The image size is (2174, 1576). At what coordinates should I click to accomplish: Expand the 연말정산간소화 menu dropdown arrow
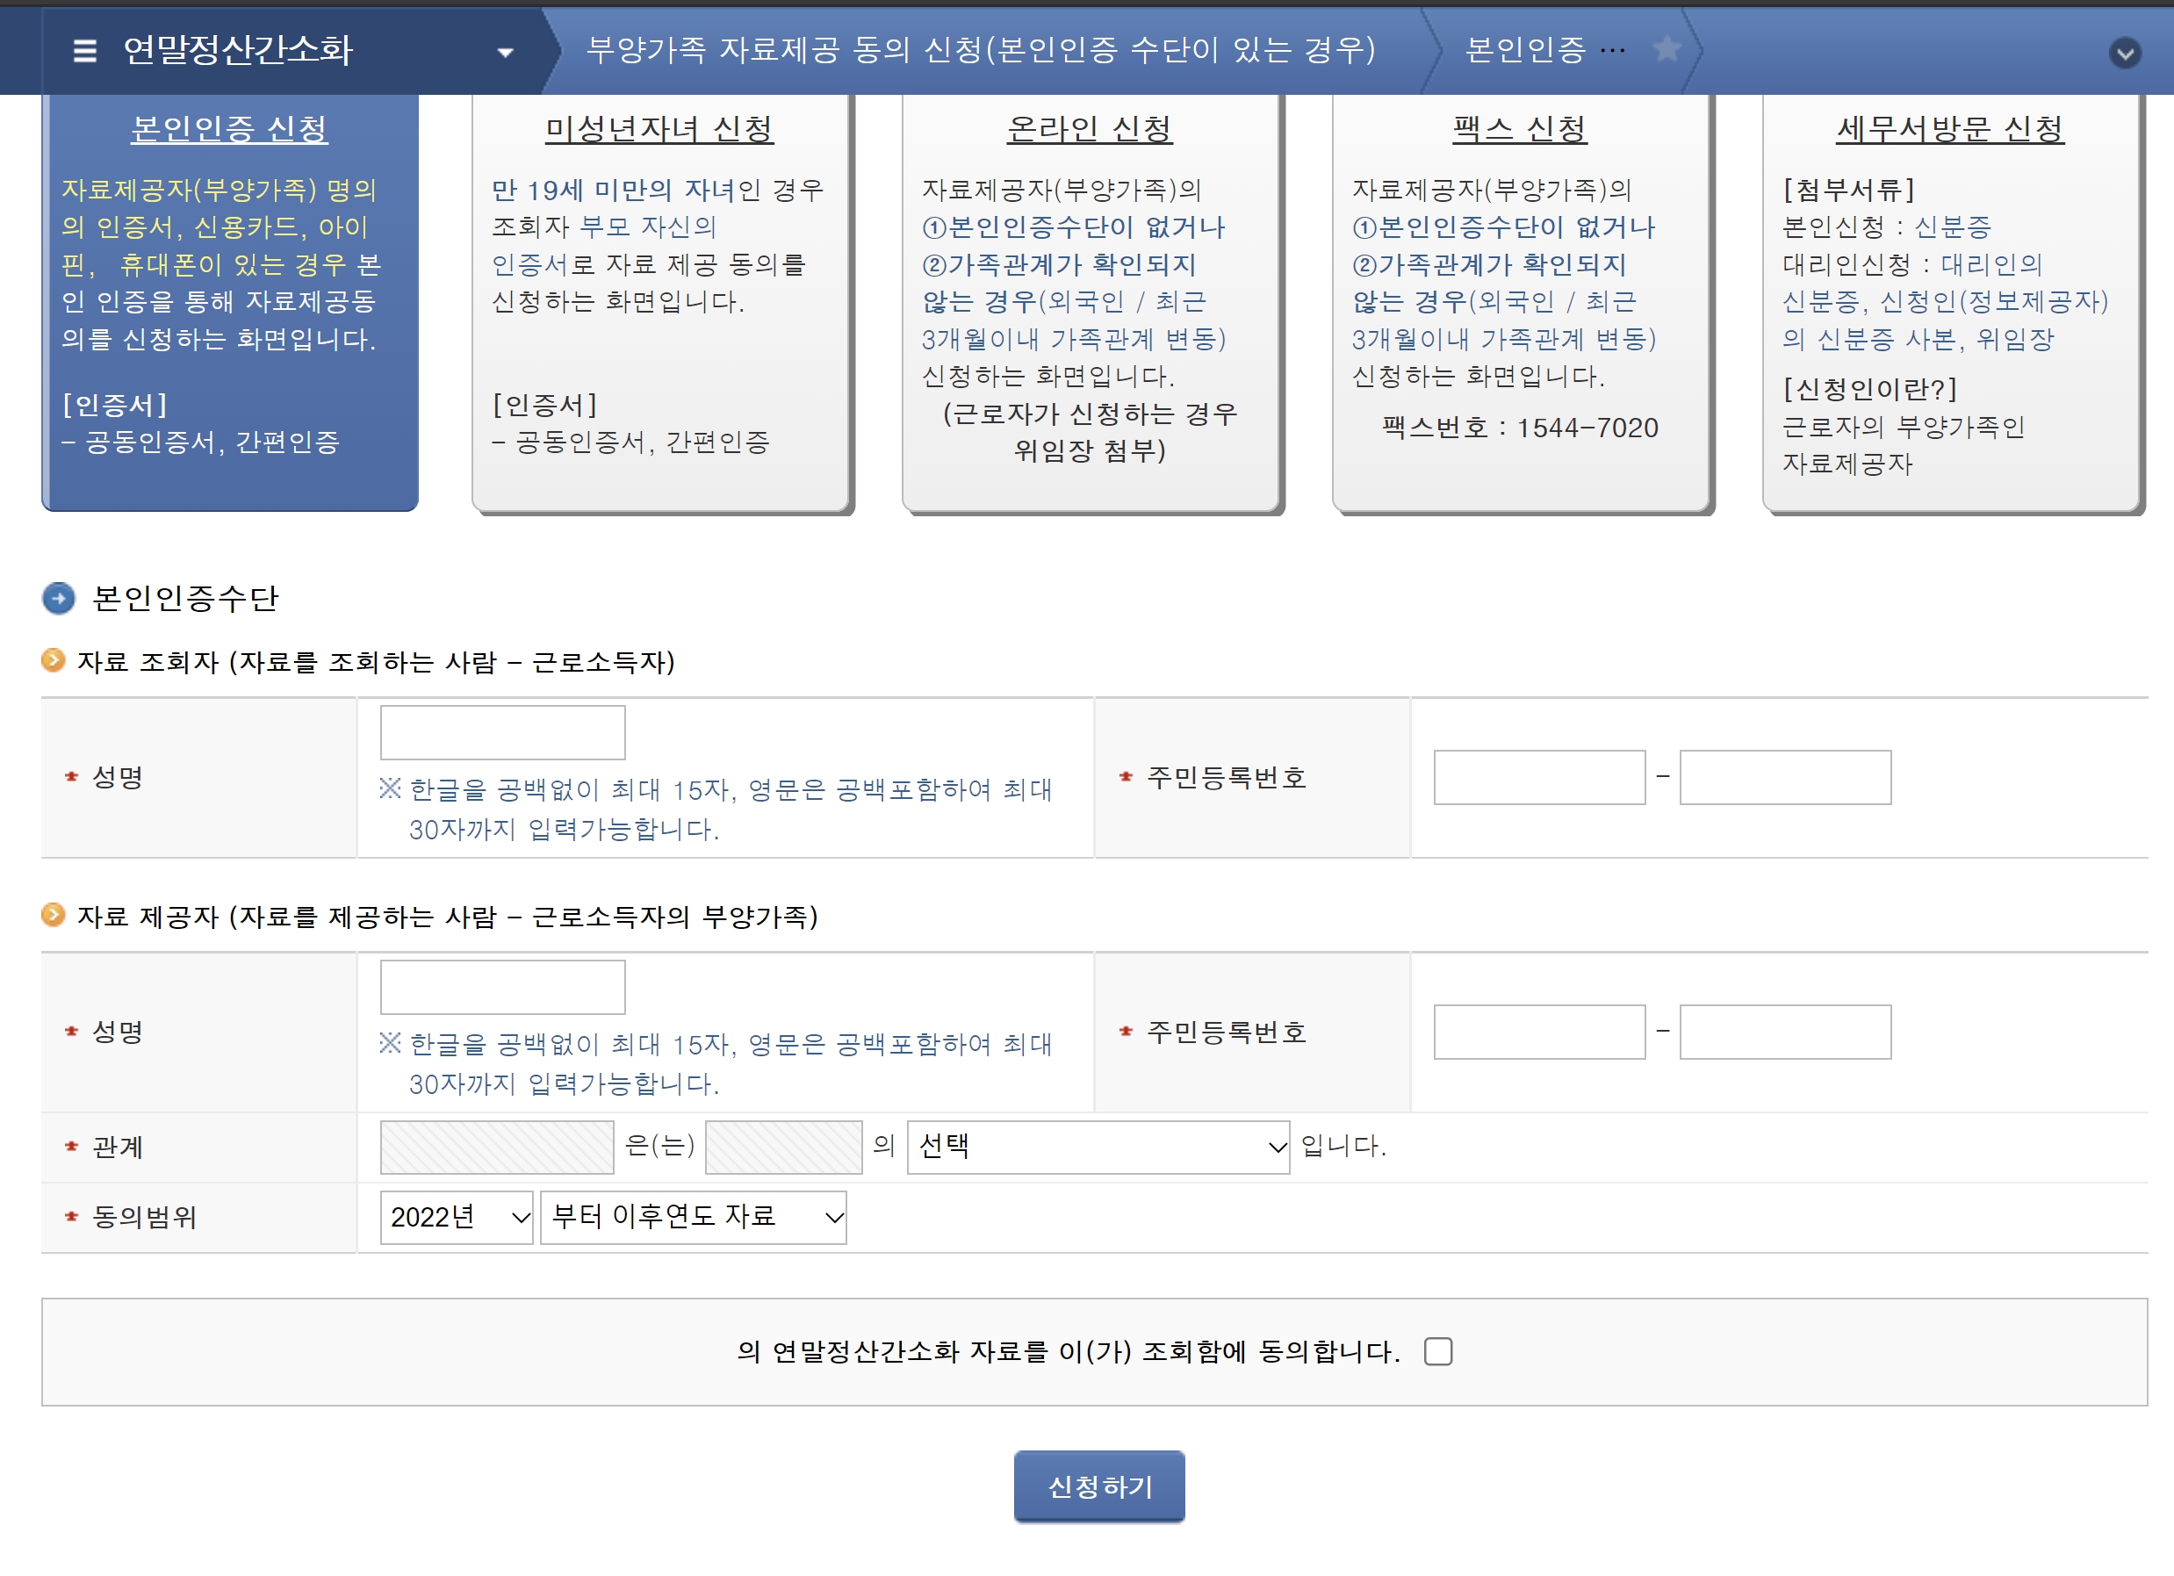(505, 52)
